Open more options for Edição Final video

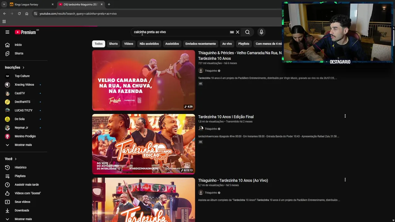click(345, 116)
